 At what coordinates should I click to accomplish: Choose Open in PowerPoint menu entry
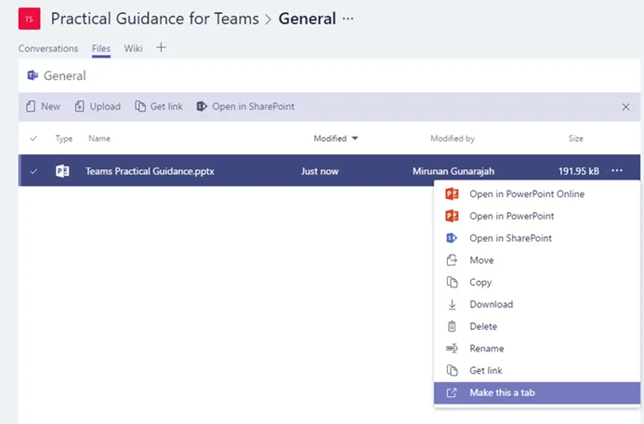pyautogui.click(x=537, y=216)
